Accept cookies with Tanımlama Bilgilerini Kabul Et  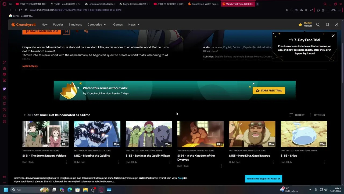point(263,179)
